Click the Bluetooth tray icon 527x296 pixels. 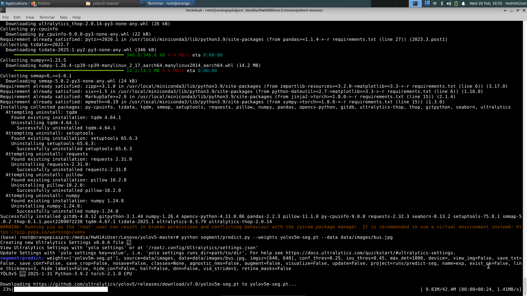[442, 4]
